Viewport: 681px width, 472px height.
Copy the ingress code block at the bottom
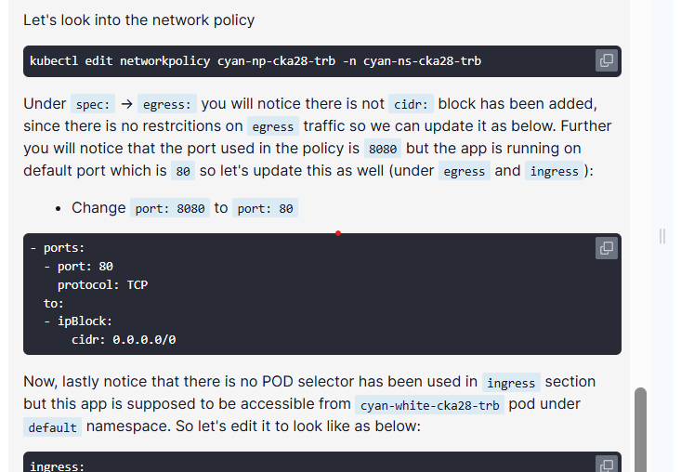click(x=607, y=465)
